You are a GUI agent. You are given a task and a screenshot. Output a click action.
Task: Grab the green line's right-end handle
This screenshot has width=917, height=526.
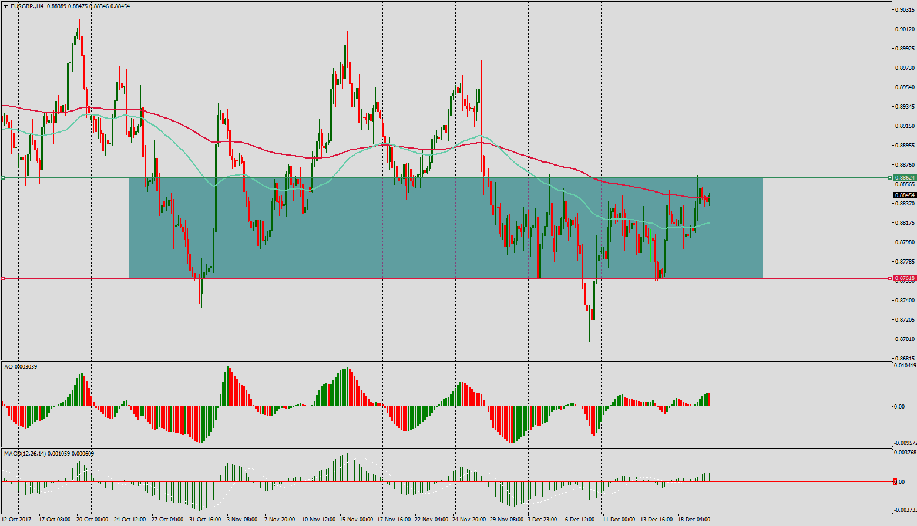[890, 177]
